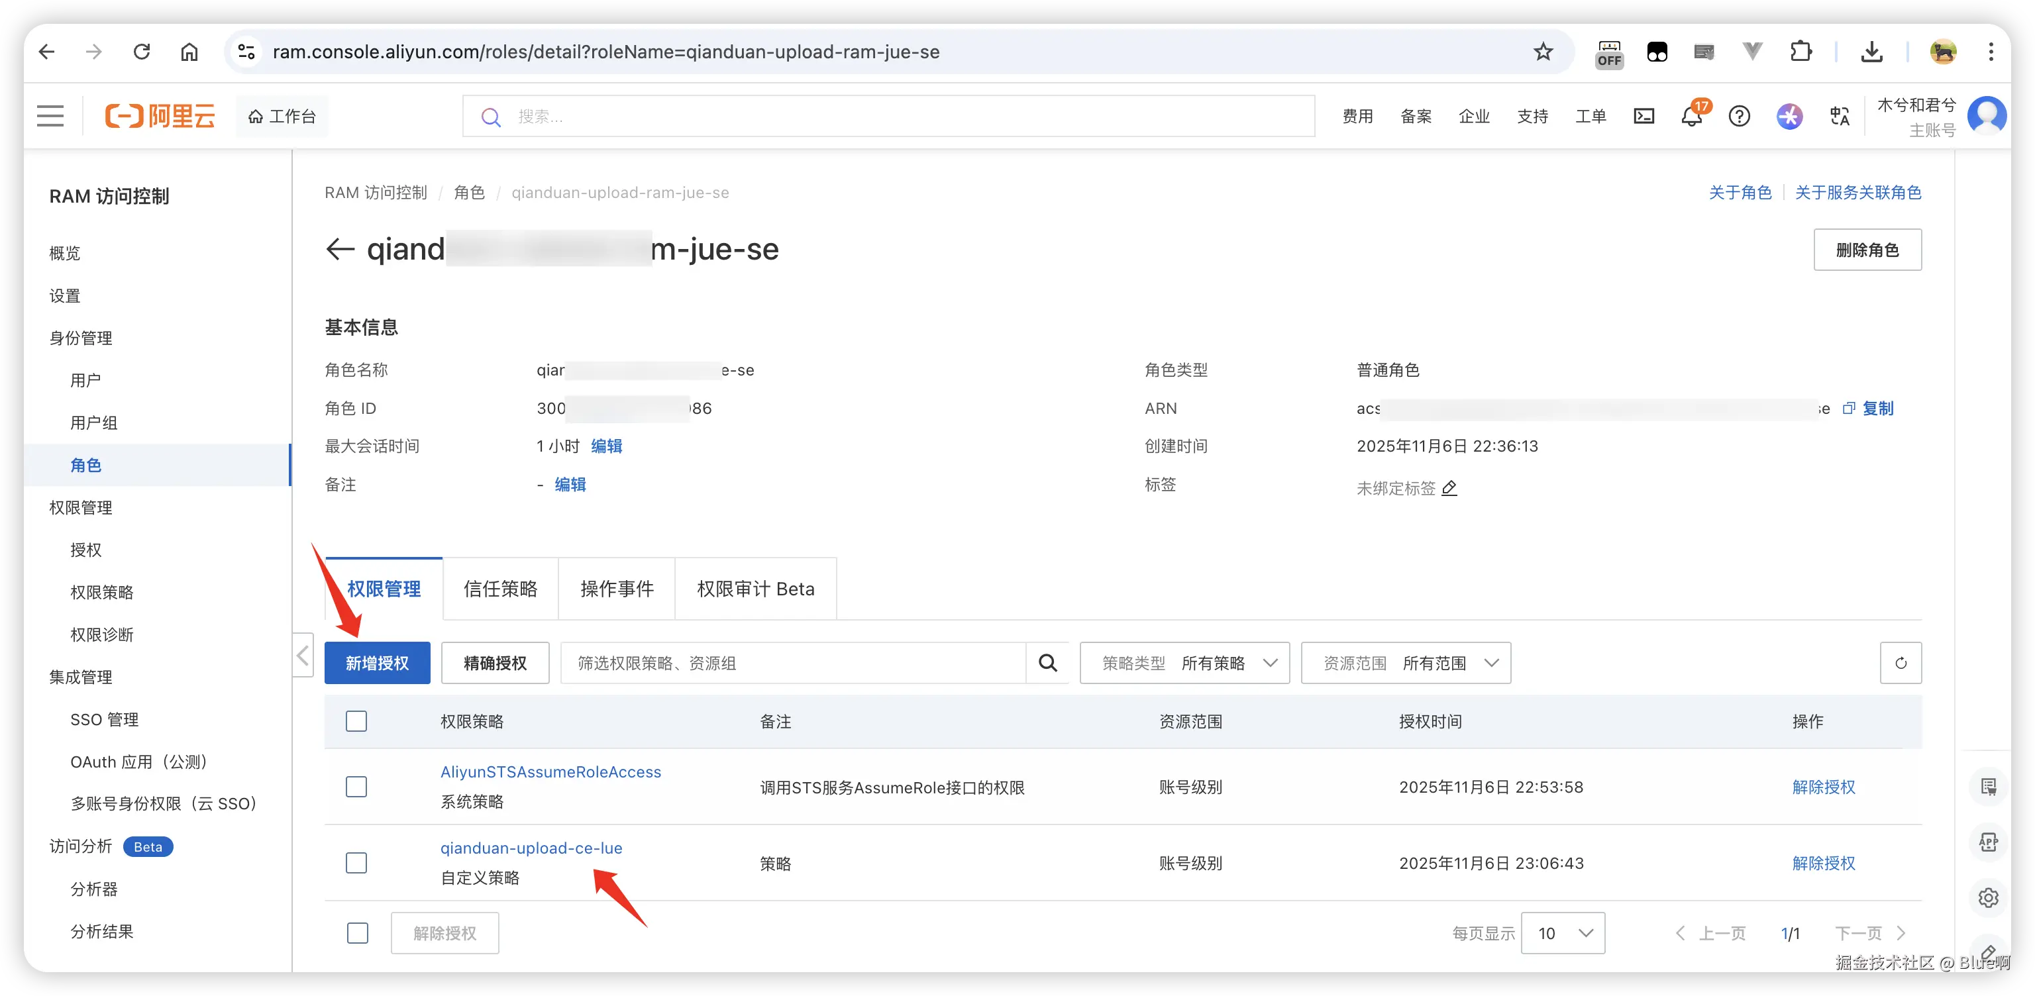Open the 策略类型 dropdown
This screenshot has height=996, width=2035.
coord(1184,663)
